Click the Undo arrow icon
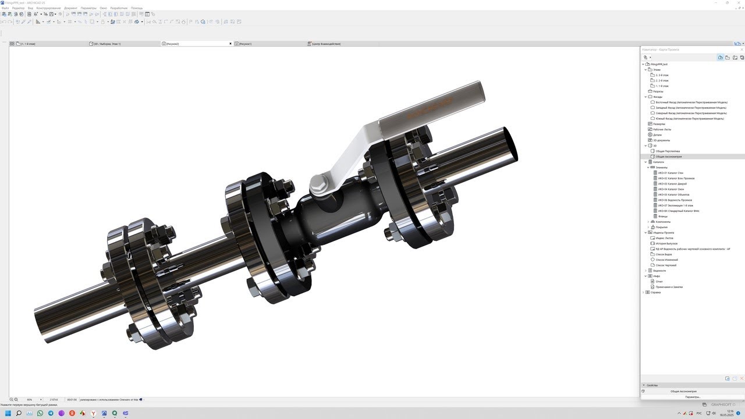Image resolution: width=745 pixels, height=419 pixels. (x=3, y=22)
